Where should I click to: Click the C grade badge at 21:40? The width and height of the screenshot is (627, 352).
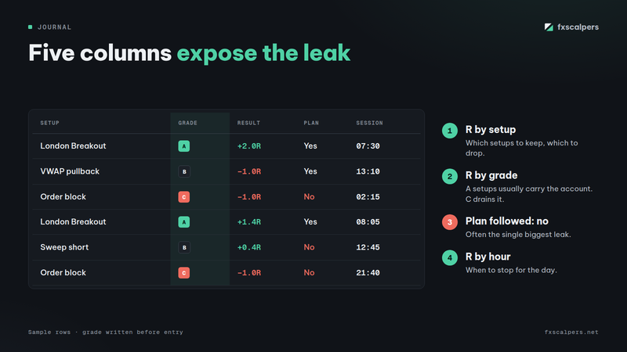tap(184, 272)
